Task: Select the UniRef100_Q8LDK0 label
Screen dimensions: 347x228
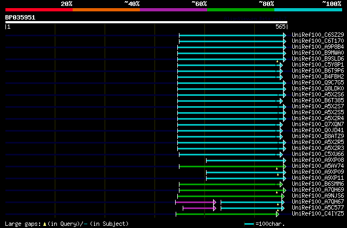Action: 318,89
